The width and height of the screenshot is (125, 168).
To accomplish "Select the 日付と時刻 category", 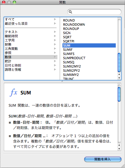I will [x=31, y=65].
